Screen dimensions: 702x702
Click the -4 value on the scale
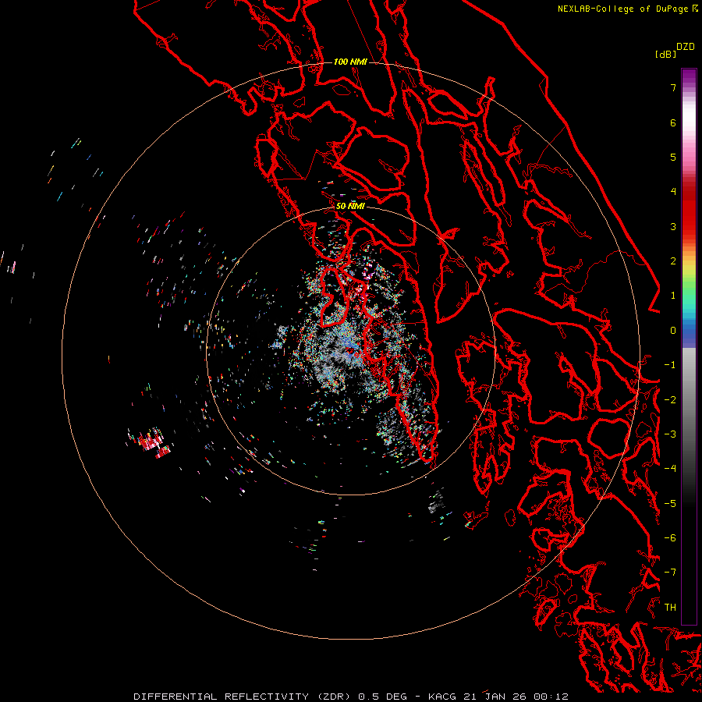click(670, 469)
